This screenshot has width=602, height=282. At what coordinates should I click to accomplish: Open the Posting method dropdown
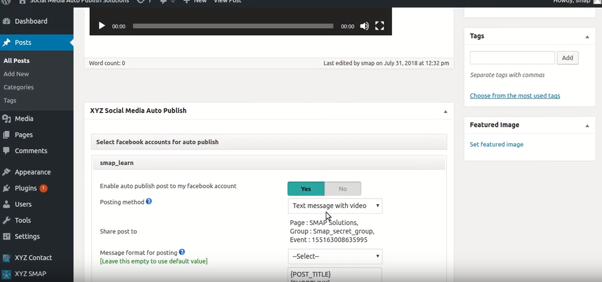pos(335,206)
